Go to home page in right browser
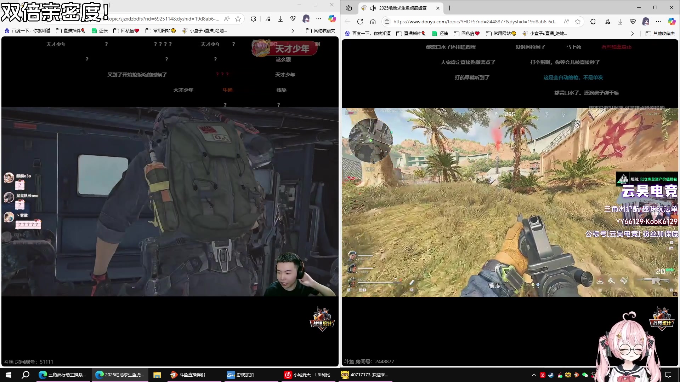 coord(373,22)
